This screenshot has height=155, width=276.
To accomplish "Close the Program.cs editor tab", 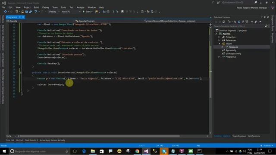I will 23,17.
